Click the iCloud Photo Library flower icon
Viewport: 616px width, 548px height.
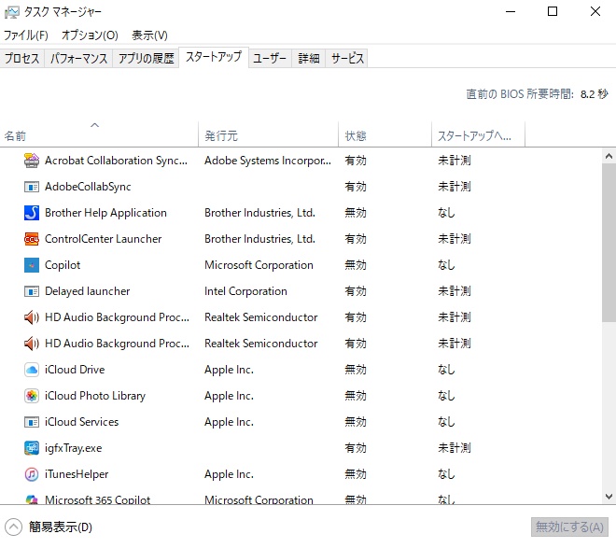[x=32, y=396]
